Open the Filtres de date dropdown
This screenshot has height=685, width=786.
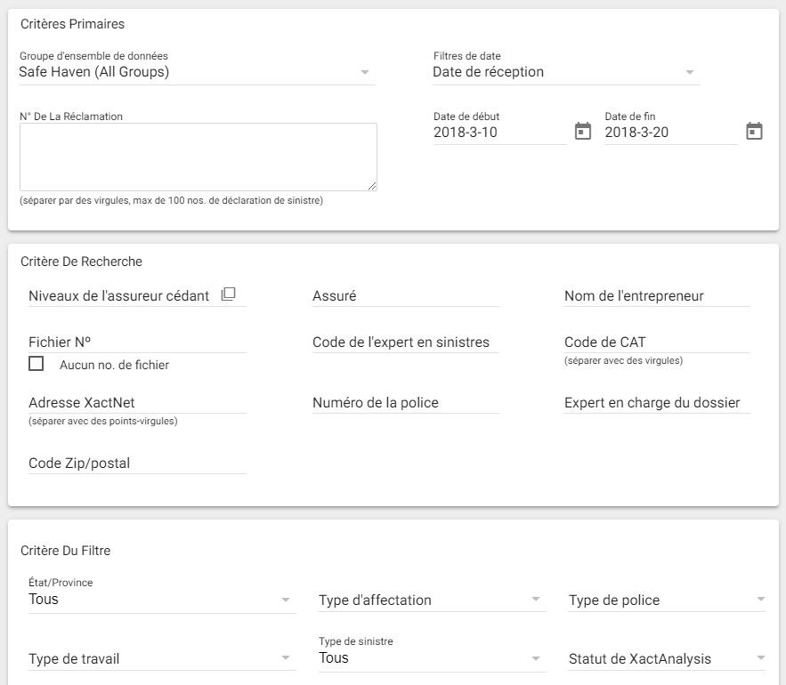690,73
